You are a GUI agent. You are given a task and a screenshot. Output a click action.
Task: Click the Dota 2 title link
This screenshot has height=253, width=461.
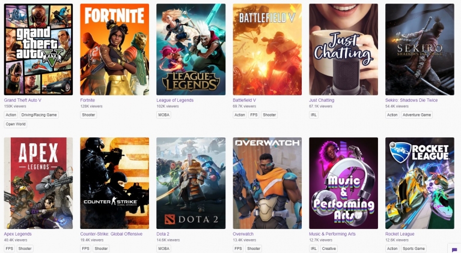tap(163, 234)
